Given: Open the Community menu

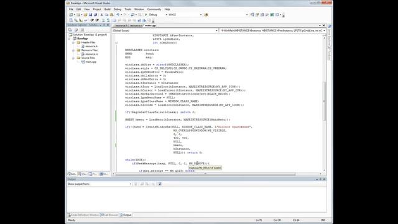Looking at the screenshot, I should coord(154,9).
